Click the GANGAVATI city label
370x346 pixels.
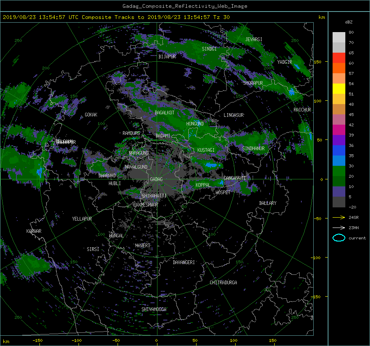point(235,178)
